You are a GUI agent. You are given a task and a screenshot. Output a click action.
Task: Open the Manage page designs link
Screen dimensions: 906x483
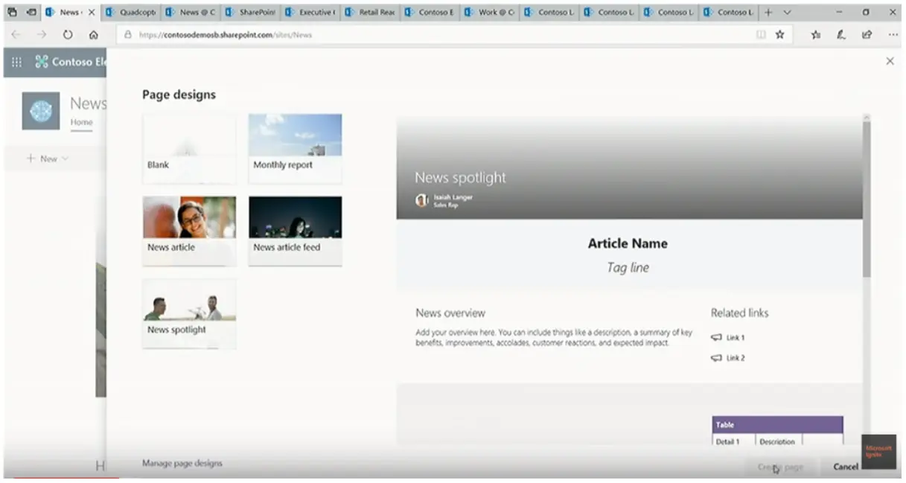click(x=182, y=462)
